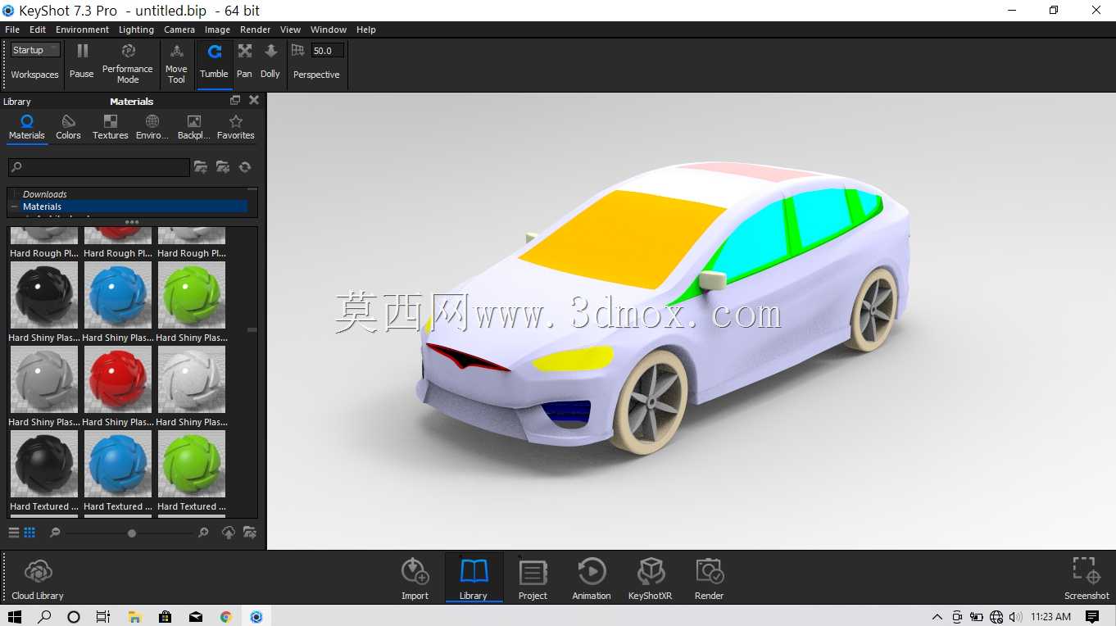Click the three-dot panel splitter handle
The image size is (1116, 626).
[132, 222]
